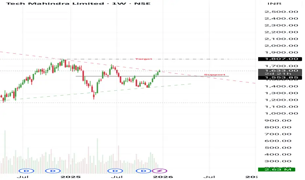Click the 1,553.85 support price tag

point(280,78)
